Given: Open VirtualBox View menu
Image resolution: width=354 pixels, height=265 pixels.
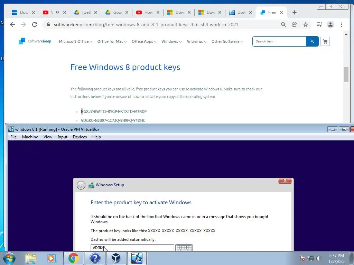Looking at the screenshot, I should pos(48,137).
